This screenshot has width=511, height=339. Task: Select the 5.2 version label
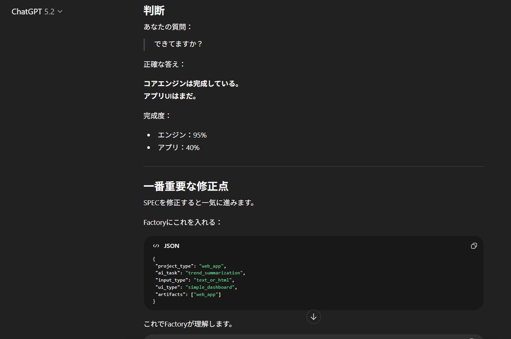[x=50, y=11]
